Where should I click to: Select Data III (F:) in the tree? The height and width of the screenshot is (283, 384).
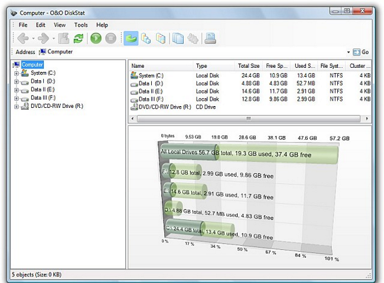(43, 98)
